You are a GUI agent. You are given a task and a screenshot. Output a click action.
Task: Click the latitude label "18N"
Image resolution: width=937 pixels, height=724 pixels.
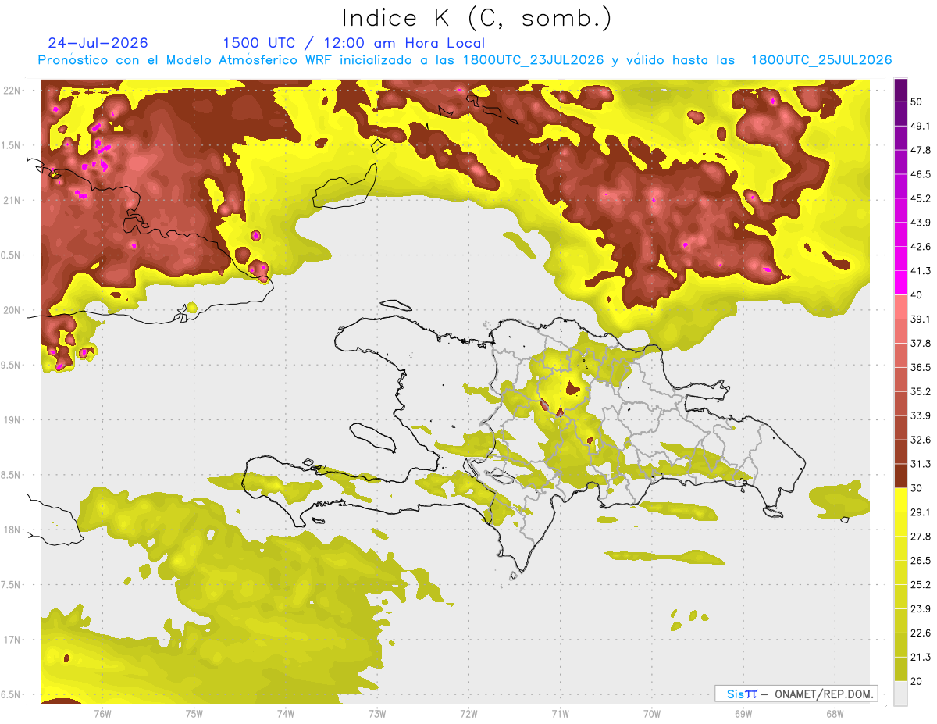coord(13,530)
